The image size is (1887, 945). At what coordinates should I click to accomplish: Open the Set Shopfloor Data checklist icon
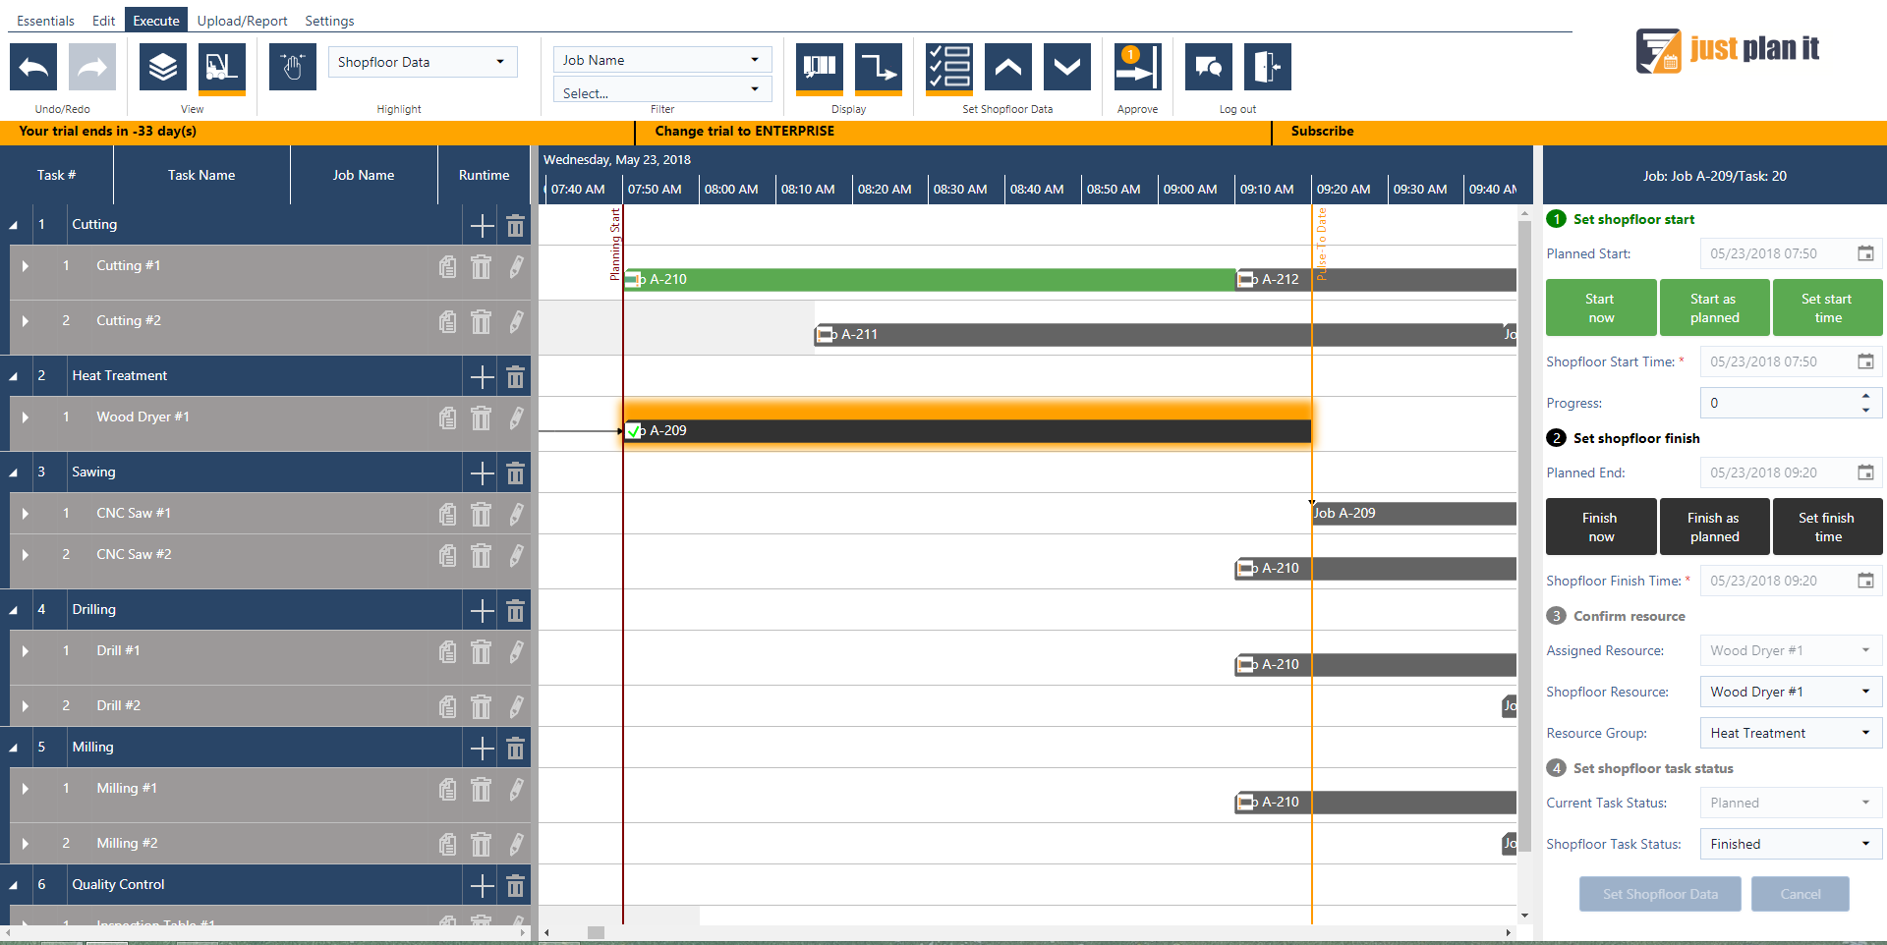click(946, 66)
